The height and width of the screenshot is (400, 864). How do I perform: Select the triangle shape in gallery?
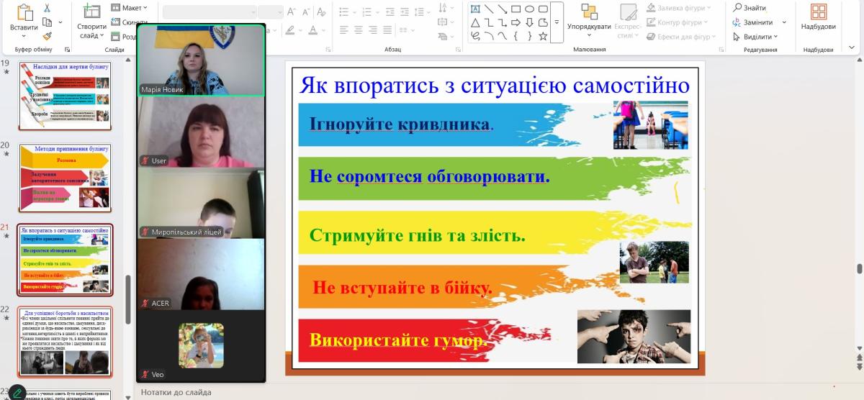[475, 23]
